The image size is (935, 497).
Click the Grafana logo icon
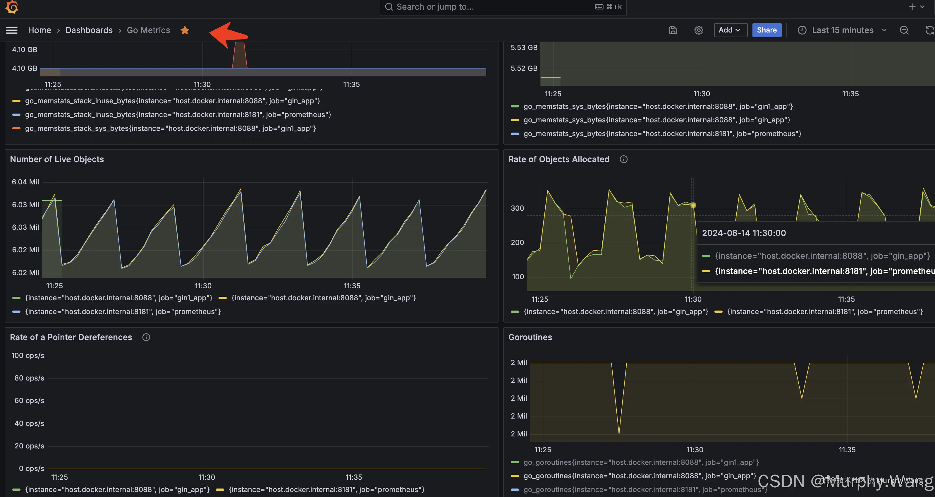click(12, 6)
